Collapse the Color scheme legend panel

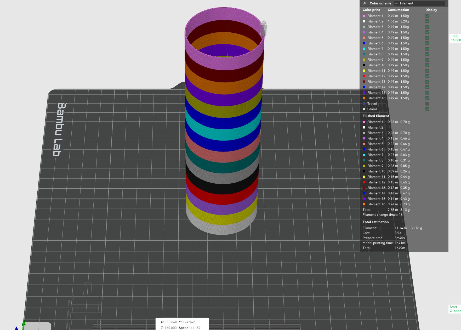pos(365,3)
